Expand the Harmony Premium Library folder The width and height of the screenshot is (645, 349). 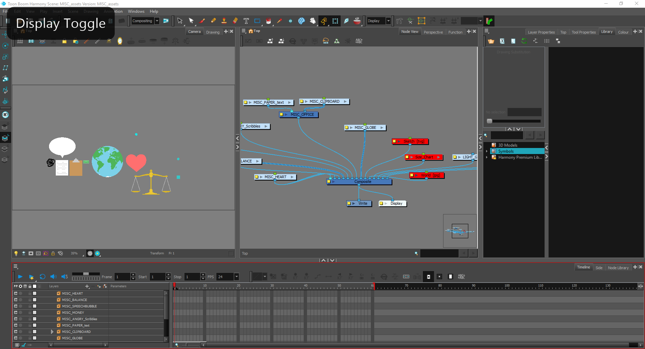tap(486, 157)
